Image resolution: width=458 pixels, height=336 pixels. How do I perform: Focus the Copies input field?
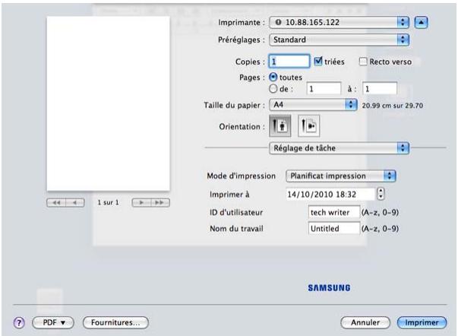[x=289, y=62]
